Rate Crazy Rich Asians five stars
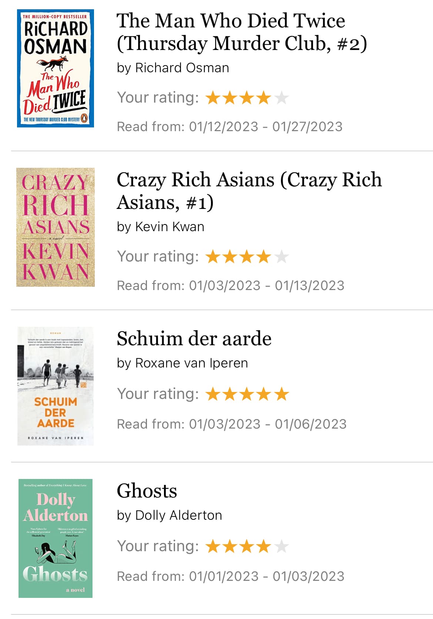The height and width of the screenshot is (619, 433). point(282,257)
